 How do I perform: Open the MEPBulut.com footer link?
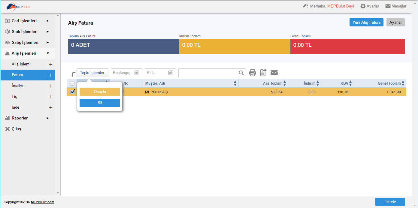(43, 202)
